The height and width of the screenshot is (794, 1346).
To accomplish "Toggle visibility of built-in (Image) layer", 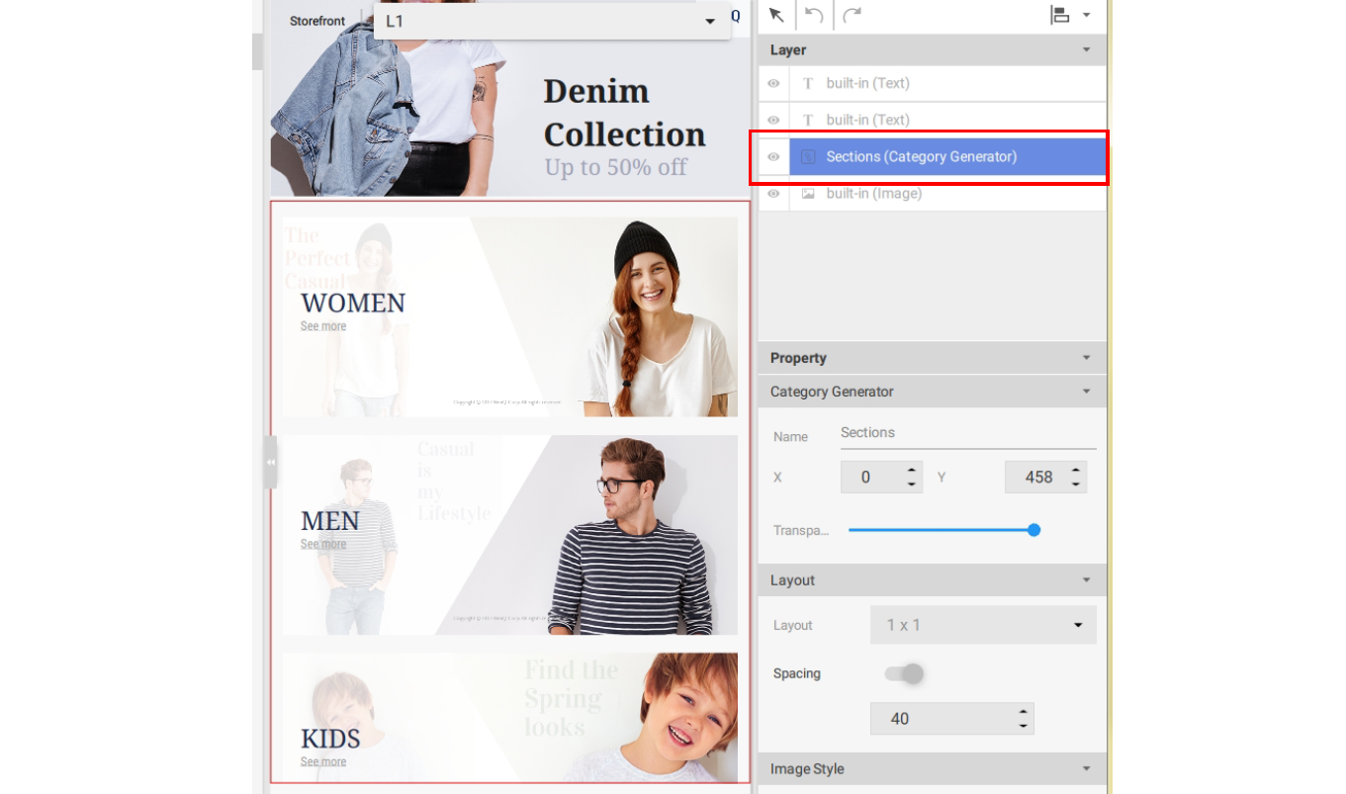I will pyautogui.click(x=773, y=194).
